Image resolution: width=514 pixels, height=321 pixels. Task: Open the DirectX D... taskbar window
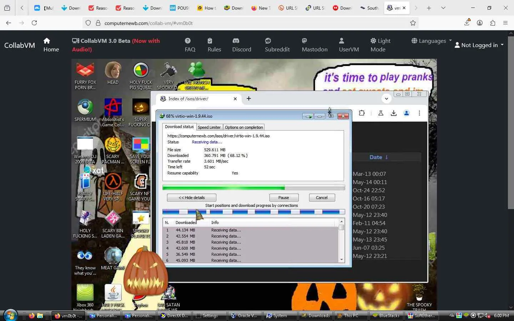(174, 316)
